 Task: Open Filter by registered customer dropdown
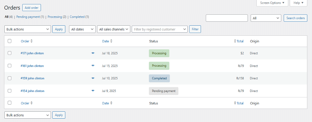(160, 29)
